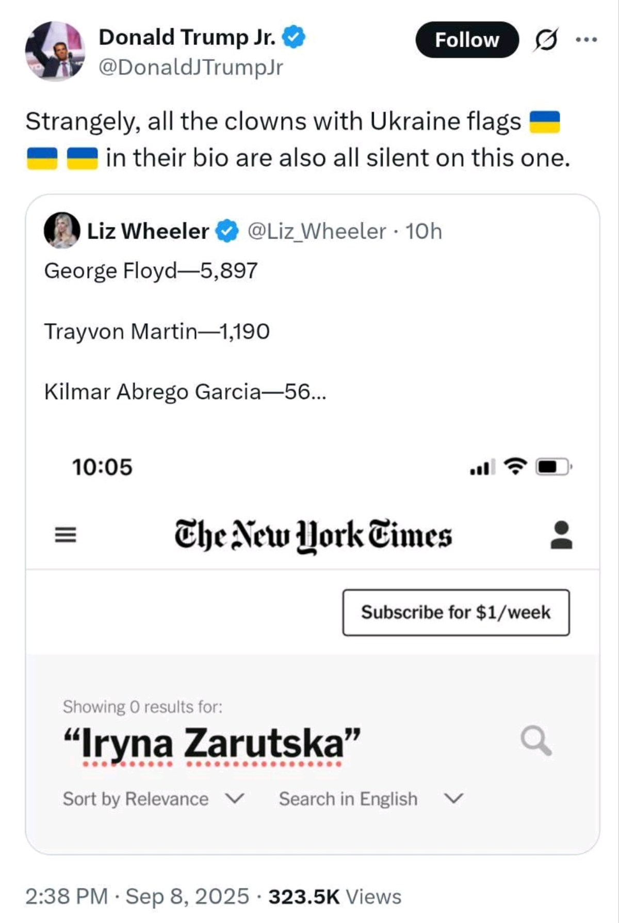Open the @DonaldJTrumpJr handle link
Screen dimensions: 619x923
191,67
